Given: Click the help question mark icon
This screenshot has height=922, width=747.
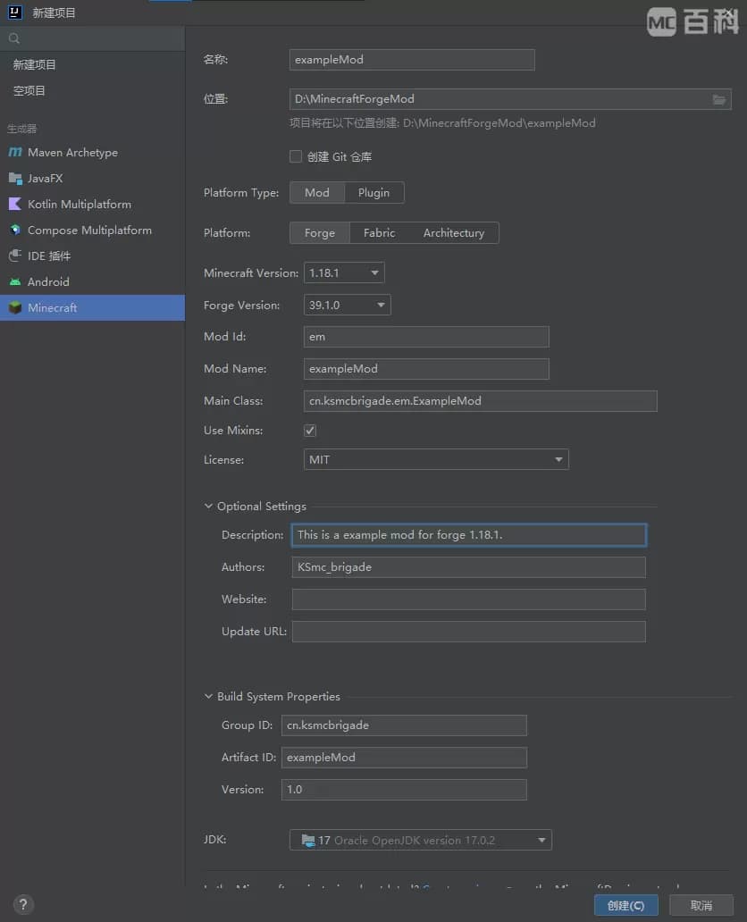Looking at the screenshot, I should tap(23, 904).
